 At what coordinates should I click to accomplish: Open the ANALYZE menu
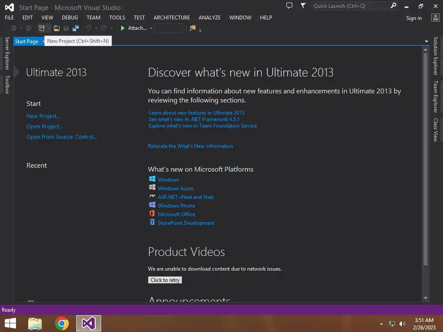(x=210, y=17)
